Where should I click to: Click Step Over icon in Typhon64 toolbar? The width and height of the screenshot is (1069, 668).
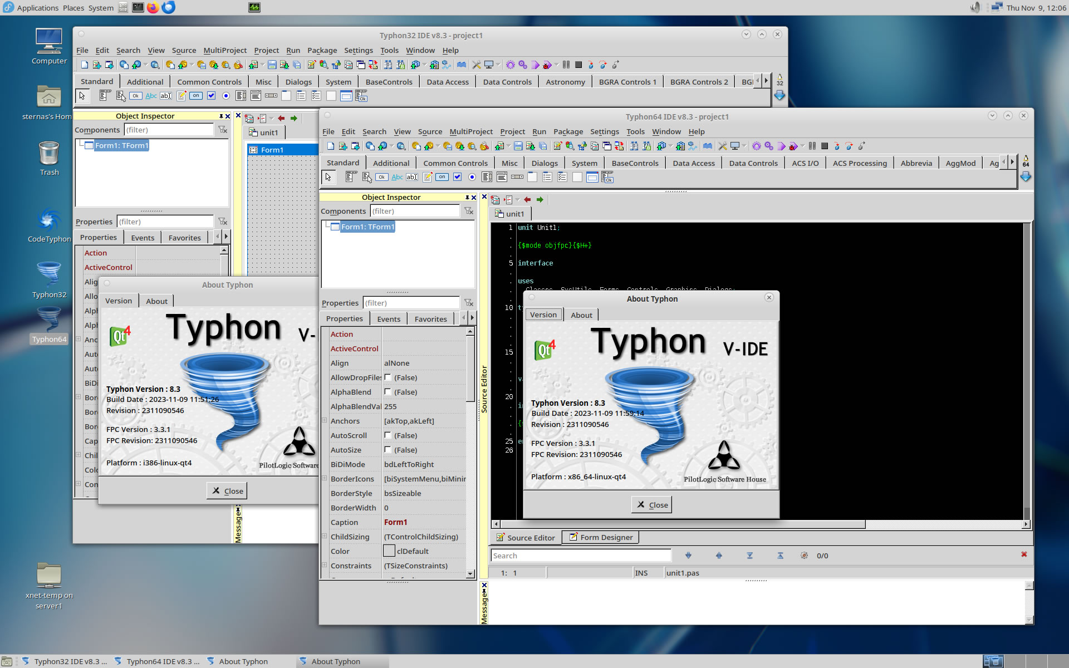pos(849,146)
